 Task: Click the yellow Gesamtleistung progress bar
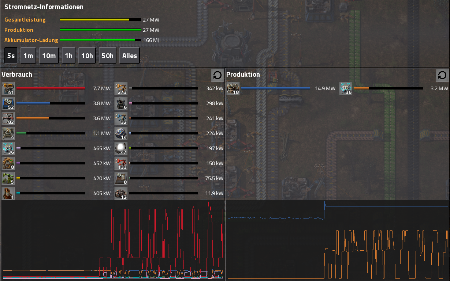point(100,20)
